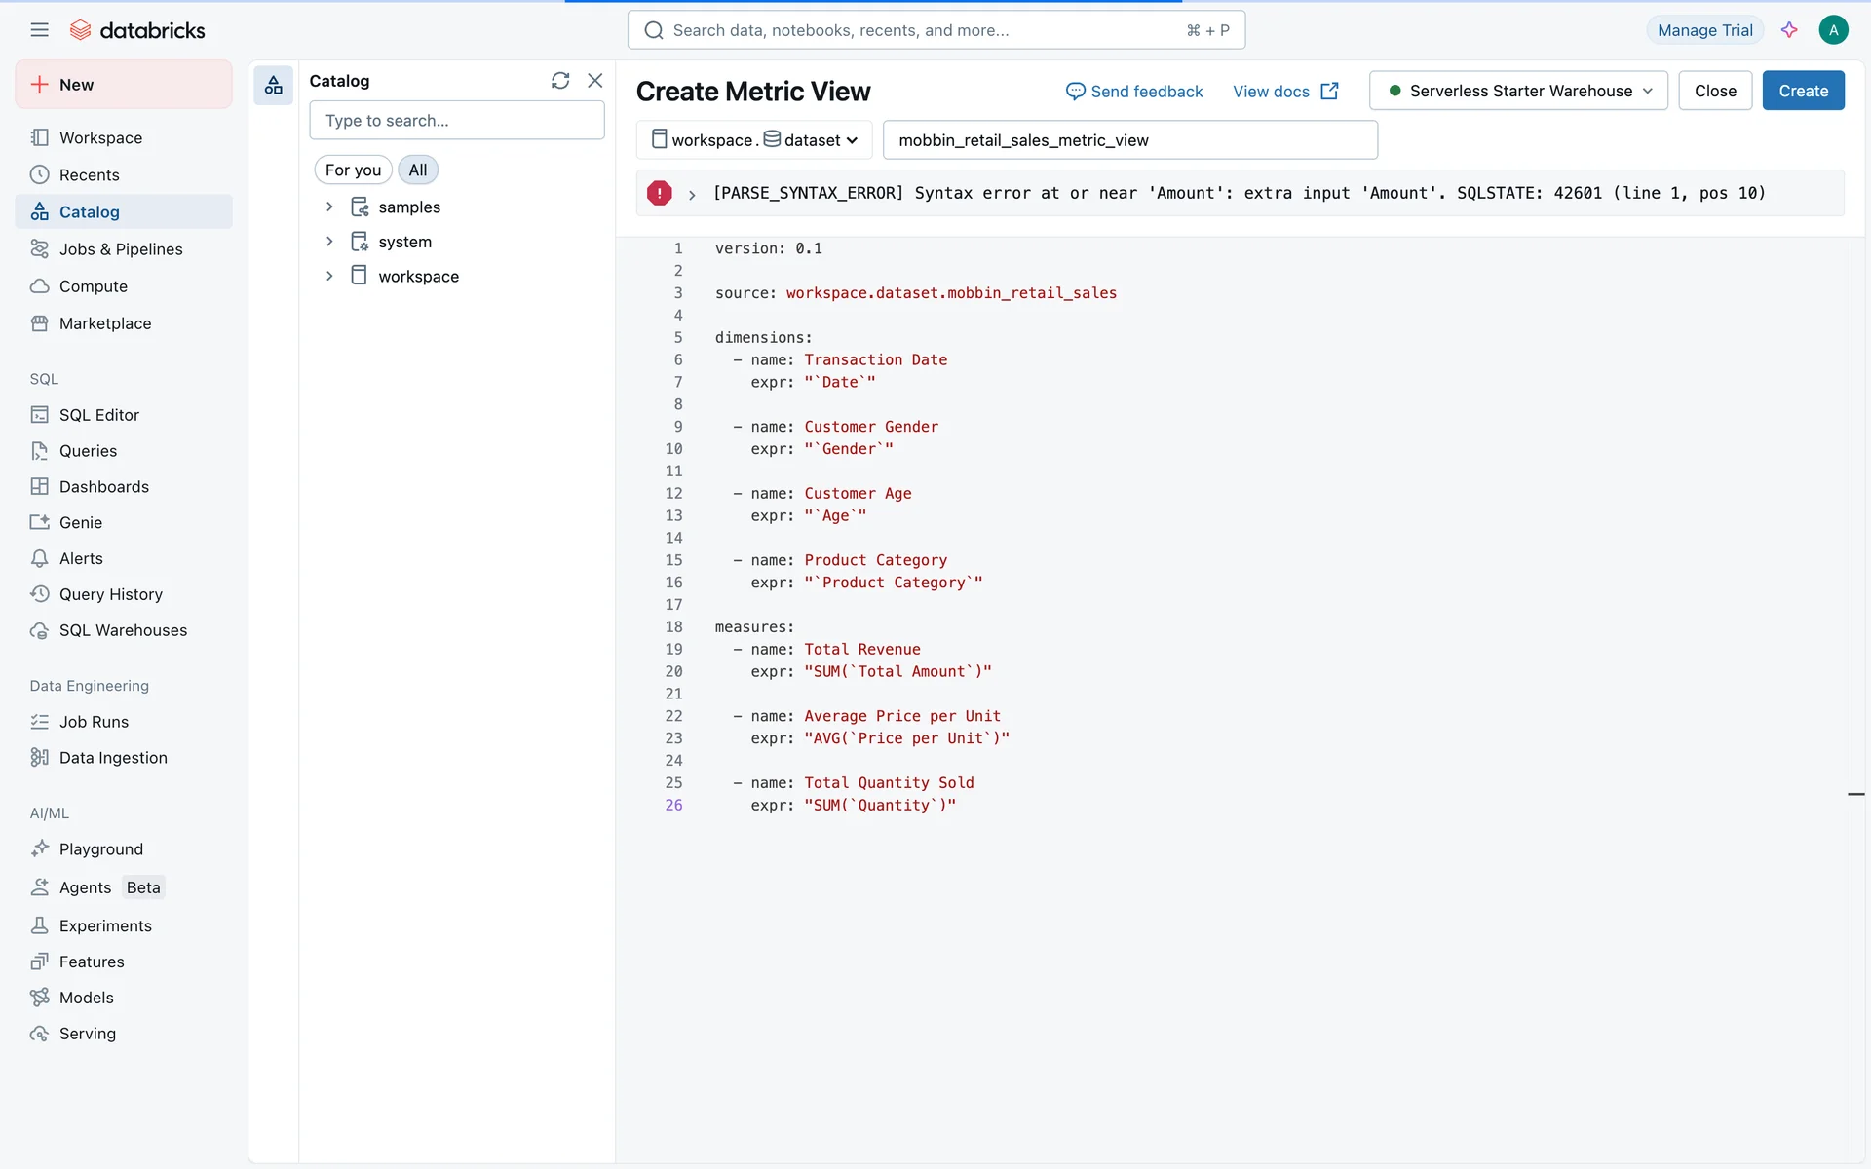The image size is (1871, 1169).
Task: Go to Dashboards in the sidebar
Action: coord(103,487)
